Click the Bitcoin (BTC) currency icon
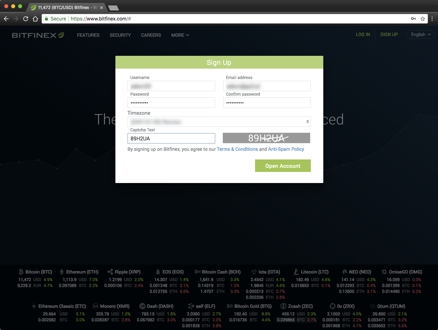438x330 pixels. tap(20, 272)
